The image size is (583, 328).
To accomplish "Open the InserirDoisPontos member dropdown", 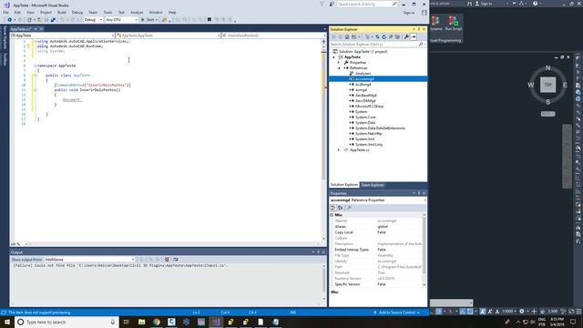I will [x=273, y=36].
